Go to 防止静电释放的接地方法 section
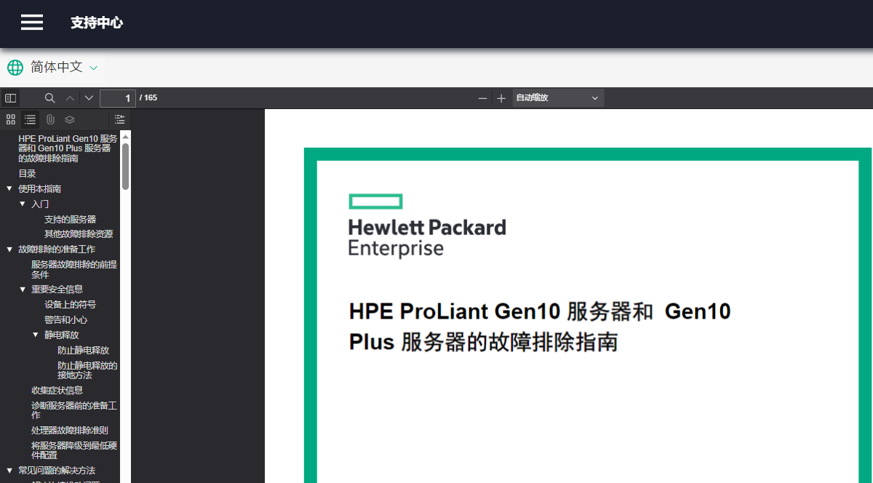The height and width of the screenshot is (483, 873). pos(87,370)
